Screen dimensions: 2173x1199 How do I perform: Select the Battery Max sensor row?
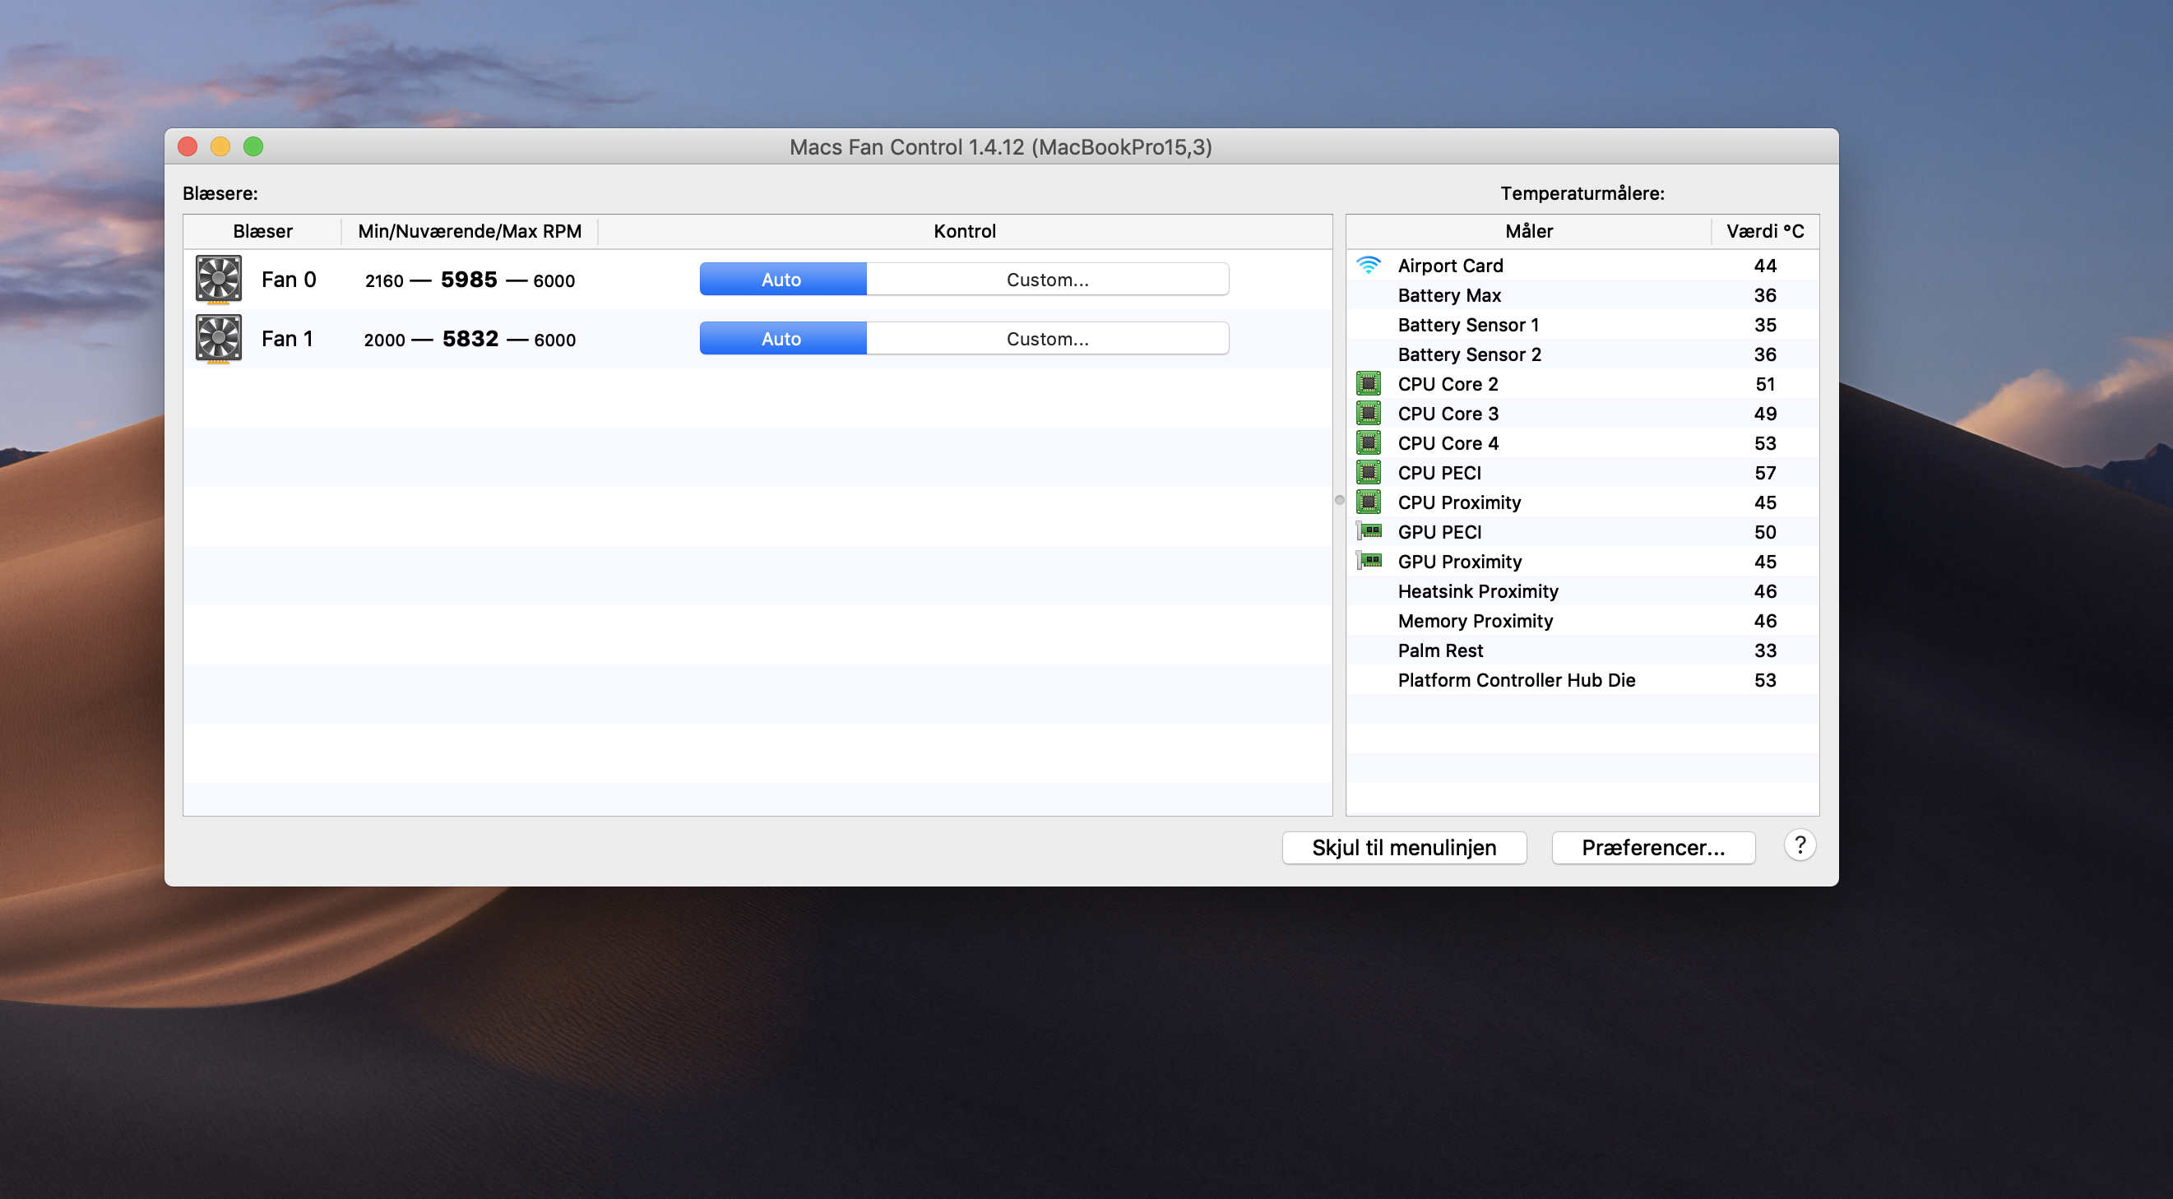pos(1582,295)
